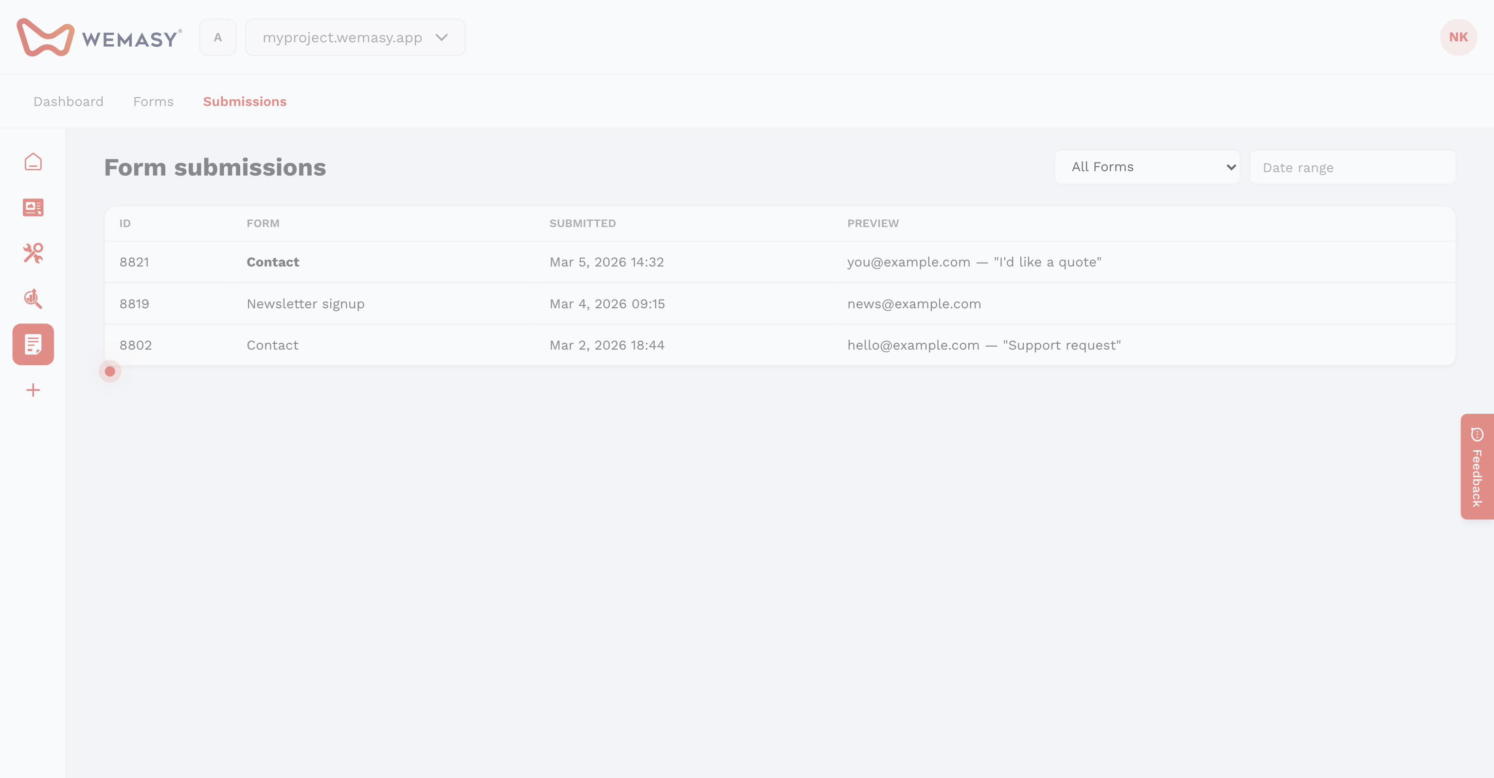Image resolution: width=1494 pixels, height=778 pixels.
Task: Click the date Mar 2, 2026 18:44
Action: point(607,345)
